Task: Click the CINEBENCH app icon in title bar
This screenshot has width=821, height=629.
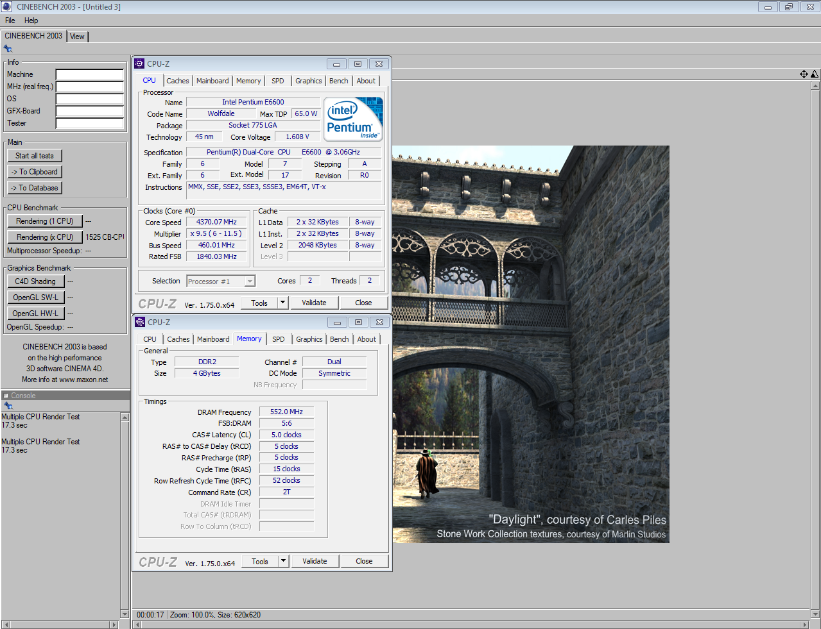Action: pos(7,6)
